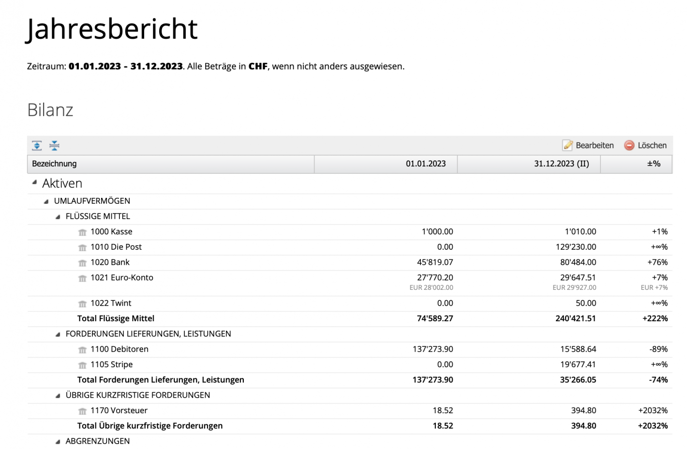Click the Bezeichnung column header
This screenshot has width=687, height=449.
coord(54,164)
